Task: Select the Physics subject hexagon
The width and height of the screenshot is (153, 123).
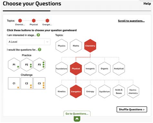Action: (62, 46)
